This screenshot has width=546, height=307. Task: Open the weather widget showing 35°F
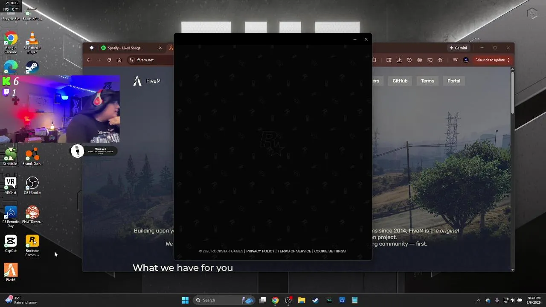click(x=21, y=300)
